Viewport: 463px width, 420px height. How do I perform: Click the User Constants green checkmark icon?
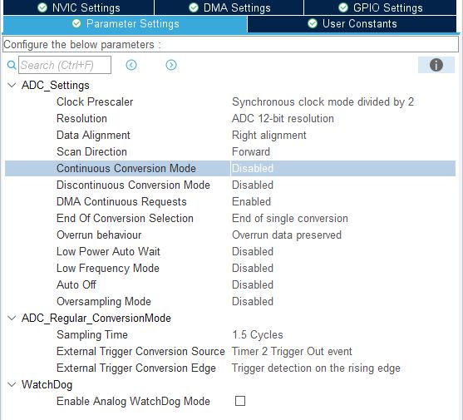[313, 23]
